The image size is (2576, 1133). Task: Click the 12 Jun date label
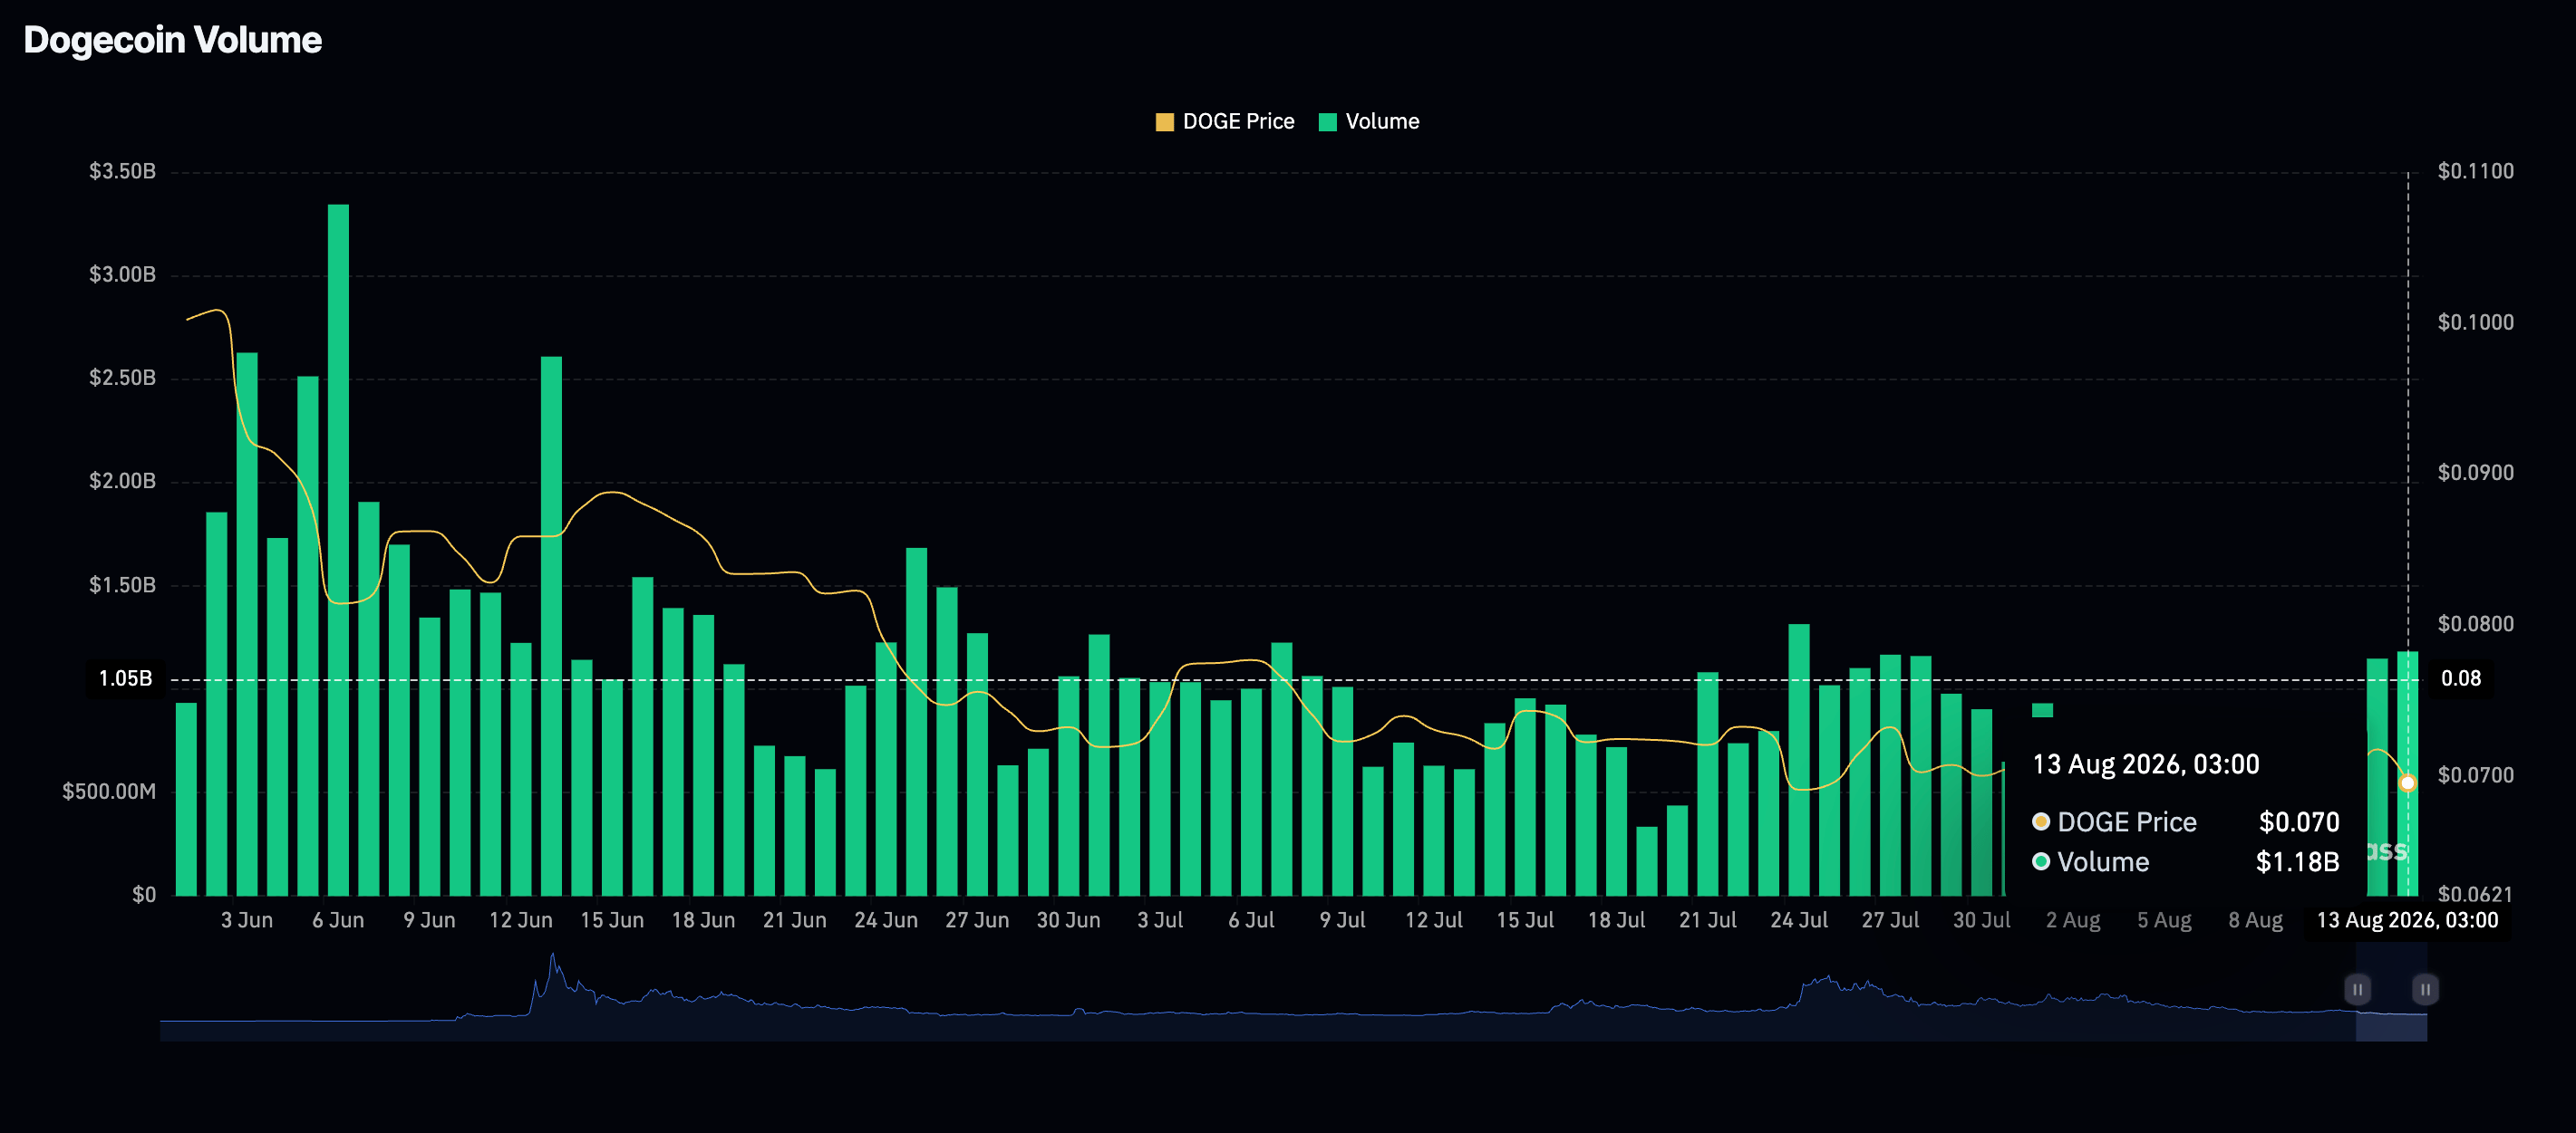520,920
